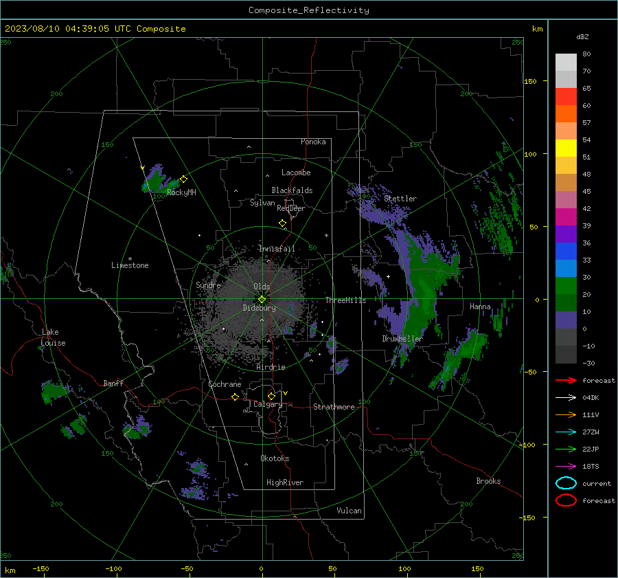Click the Strathmore label
Image resolution: width=618 pixels, height=578 pixels.
coord(334,407)
